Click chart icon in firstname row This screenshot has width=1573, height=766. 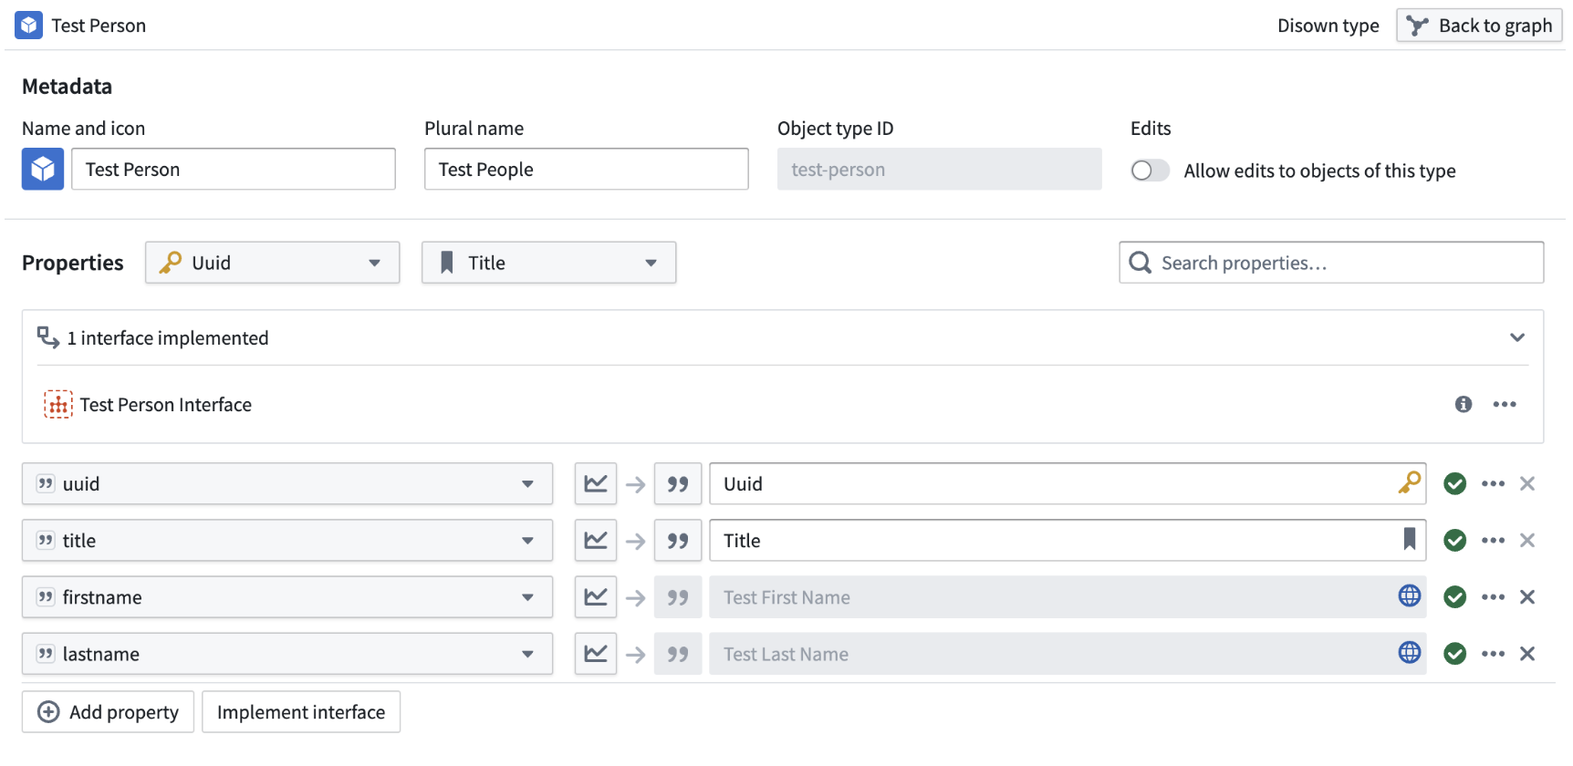[596, 596]
